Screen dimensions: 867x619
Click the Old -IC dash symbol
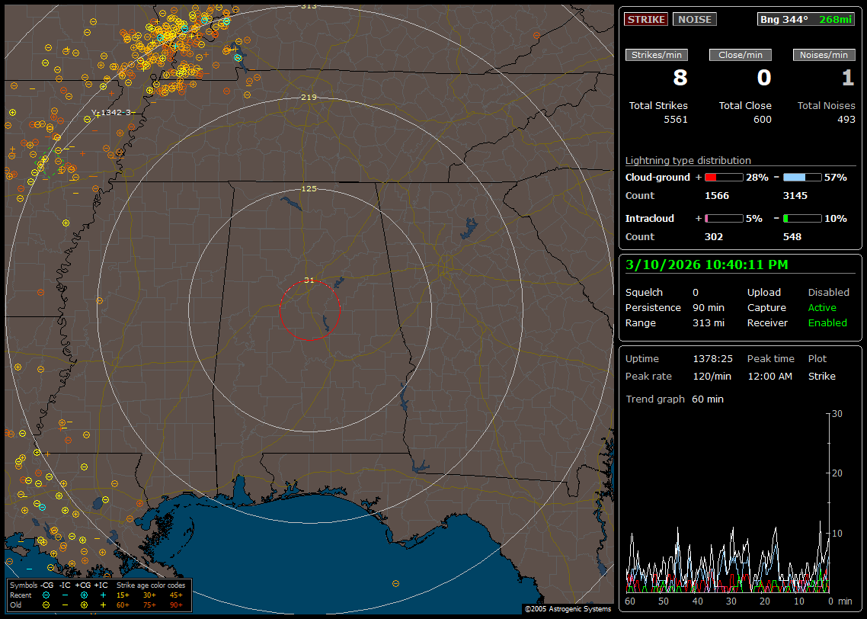[x=66, y=605]
